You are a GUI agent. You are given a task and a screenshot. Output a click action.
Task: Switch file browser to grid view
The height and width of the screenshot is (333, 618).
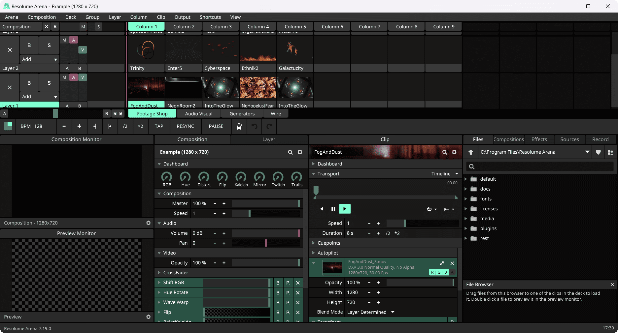(610, 152)
